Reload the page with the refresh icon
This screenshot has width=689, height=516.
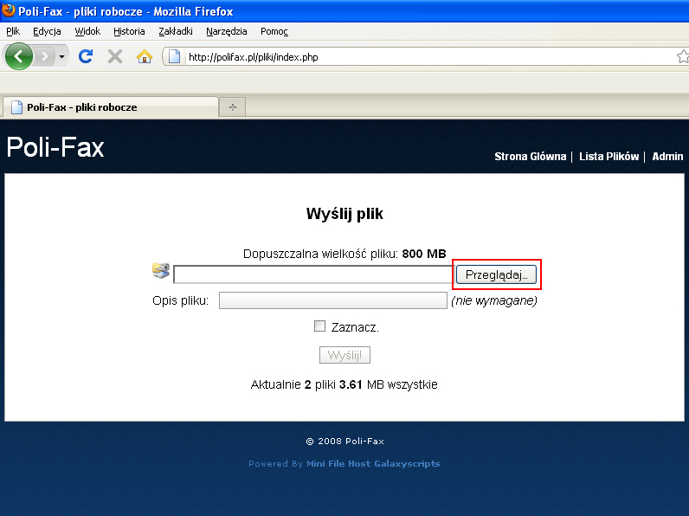pyautogui.click(x=86, y=56)
